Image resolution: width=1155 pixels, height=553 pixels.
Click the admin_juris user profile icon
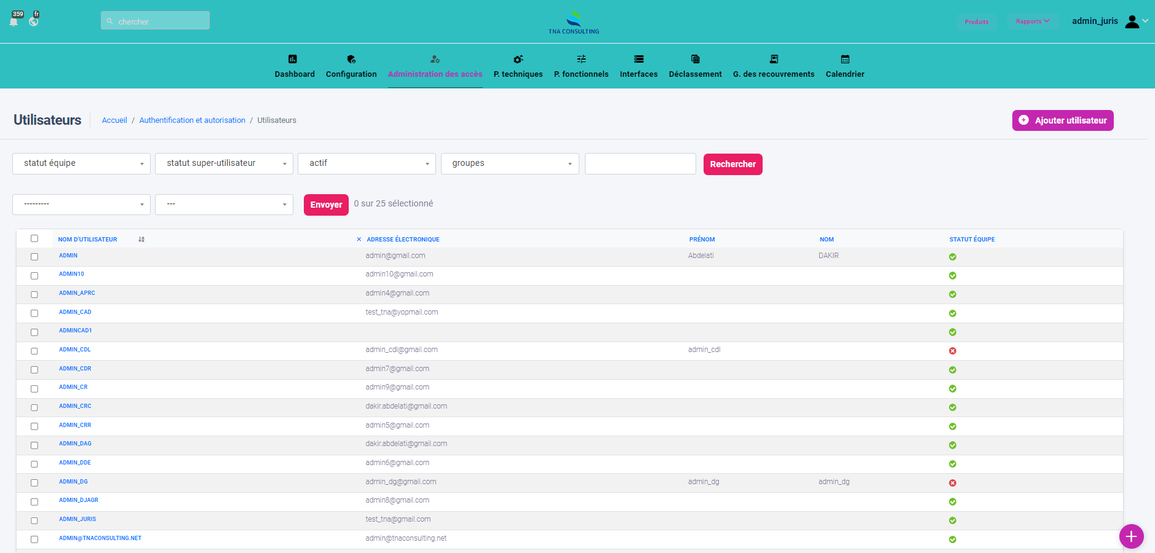1132,22
